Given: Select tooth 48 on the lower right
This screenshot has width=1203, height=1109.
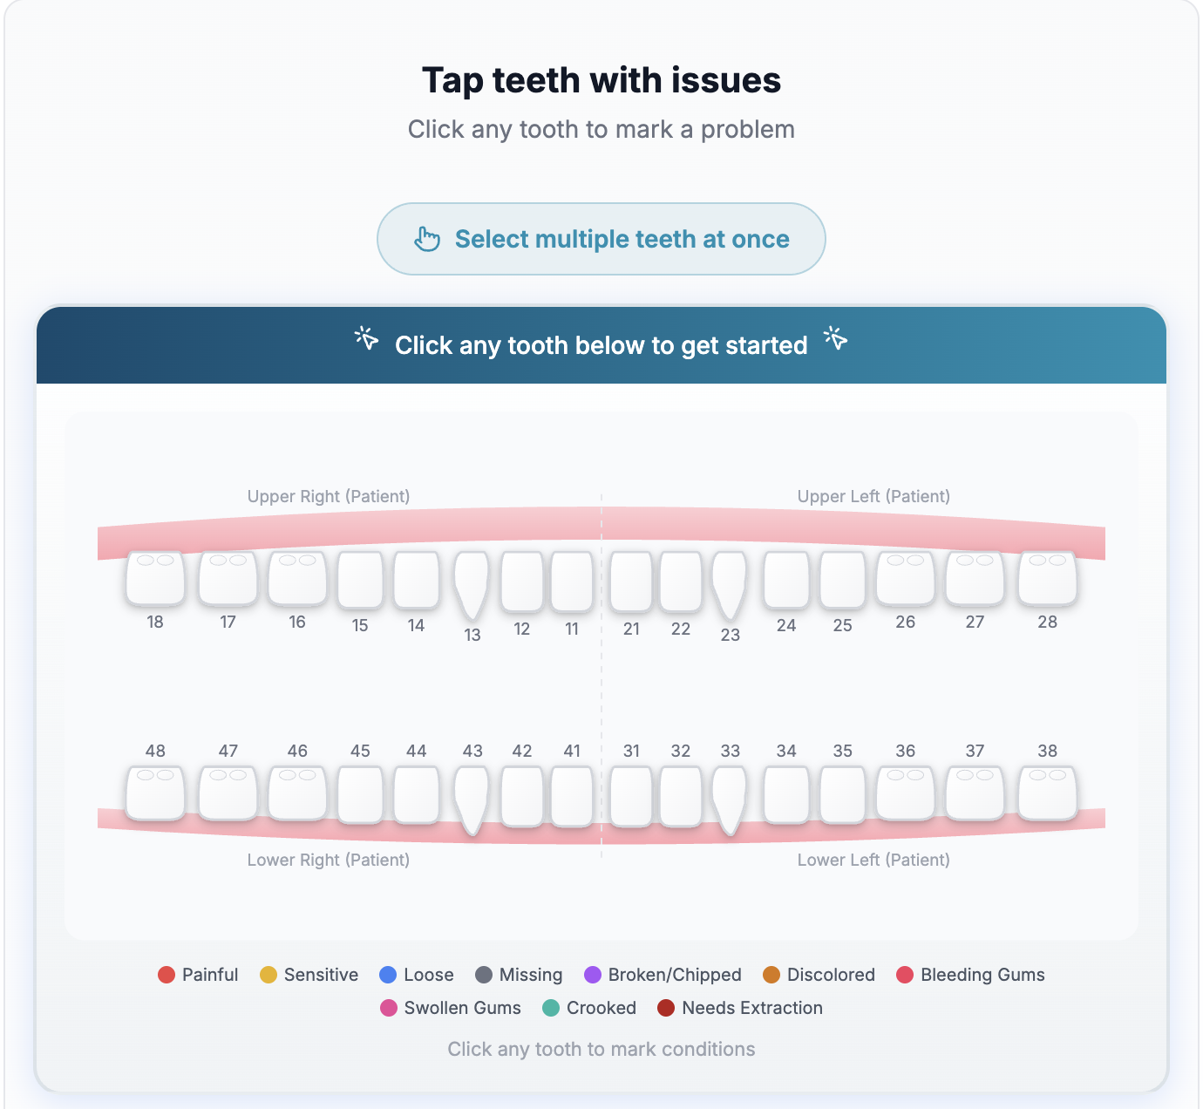Looking at the screenshot, I should pyautogui.click(x=155, y=793).
